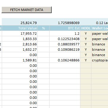
Task: Click the HODL column header
Action: tap(86, 28)
